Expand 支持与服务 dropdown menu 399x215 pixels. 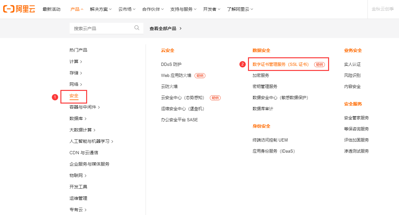click(x=183, y=9)
